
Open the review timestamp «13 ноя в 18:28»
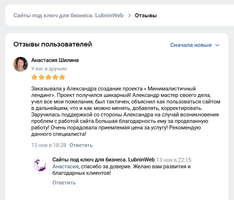click(x=49, y=145)
